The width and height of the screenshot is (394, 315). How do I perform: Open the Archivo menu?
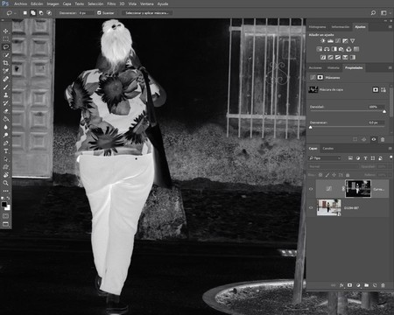[20, 3]
